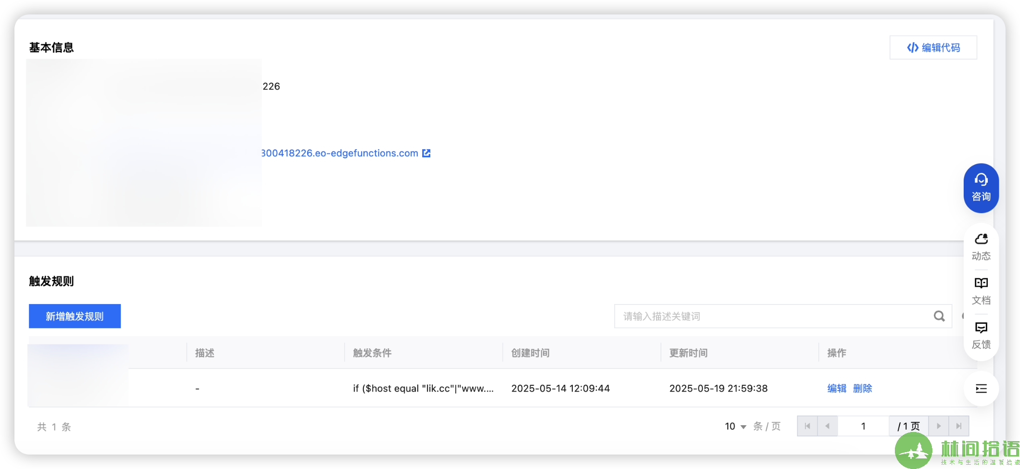This screenshot has width=1020, height=469.
Task: Jump to the last page arrow
Action: click(x=959, y=426)
